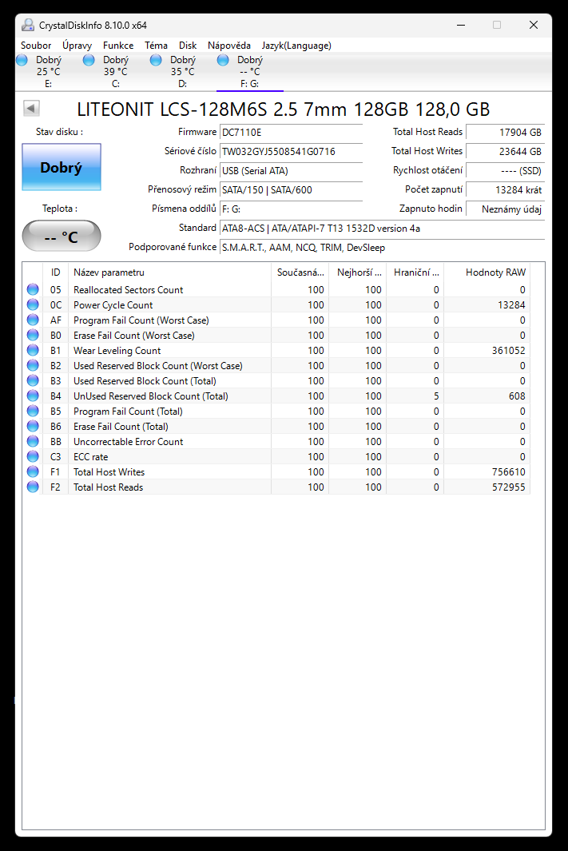Click status orb for Erase Fail Count (Total)
Screen dimensions: 568x851
click(x=33, y=426)
